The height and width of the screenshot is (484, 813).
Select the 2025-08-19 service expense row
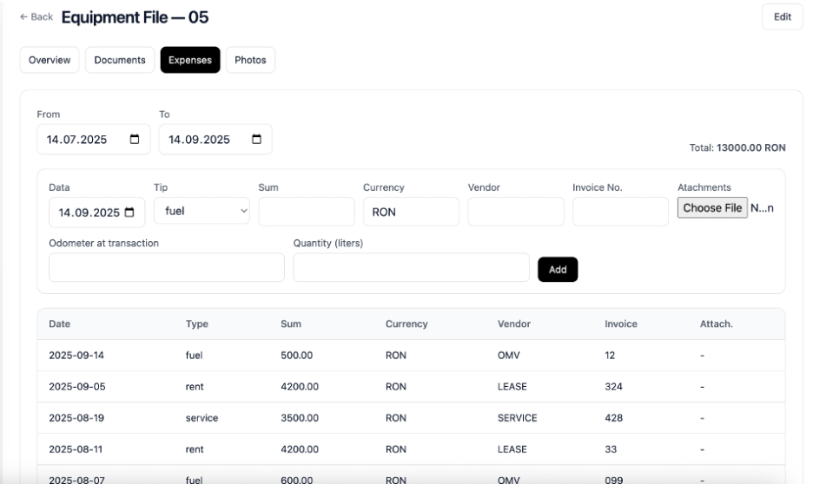point(411,418)
